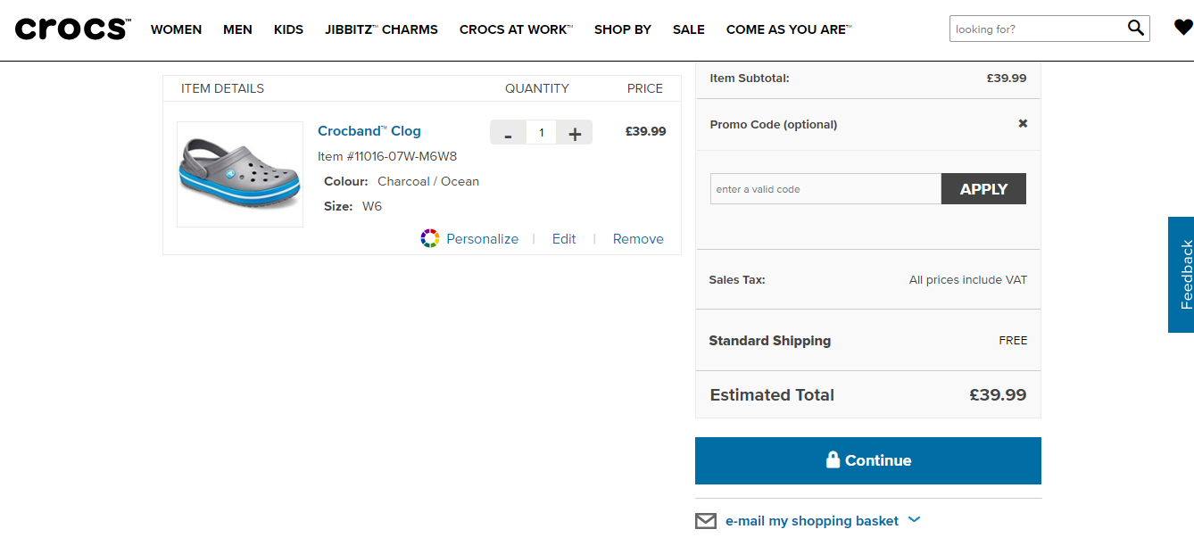This screenshot has height=546, width=1194.
Task: Click the Personalize color wheel icon
Action: click(x=430, y=238)
